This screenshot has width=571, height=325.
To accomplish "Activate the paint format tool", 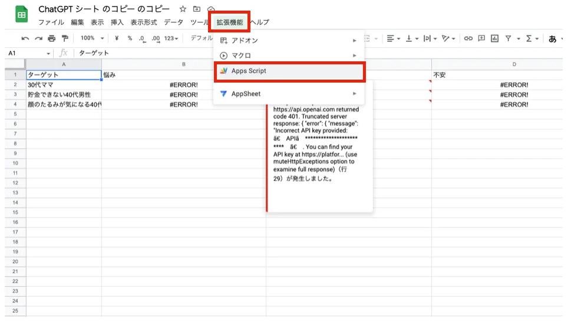I will 65,38.
